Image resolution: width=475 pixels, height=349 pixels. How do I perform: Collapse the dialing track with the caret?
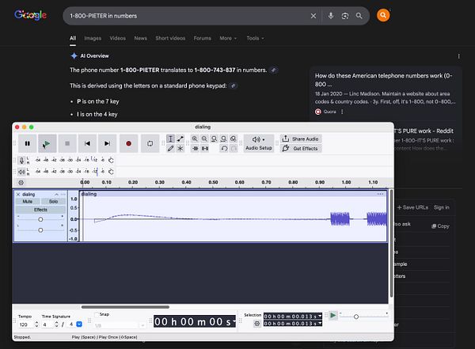click(x=57, y=194)
